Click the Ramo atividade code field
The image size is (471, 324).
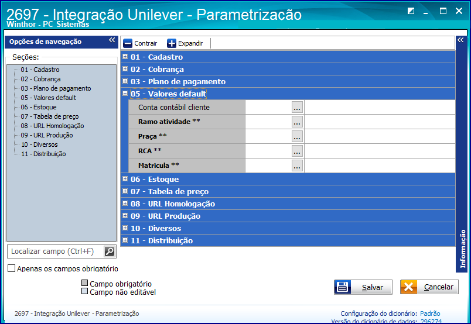tap(268, 122)
